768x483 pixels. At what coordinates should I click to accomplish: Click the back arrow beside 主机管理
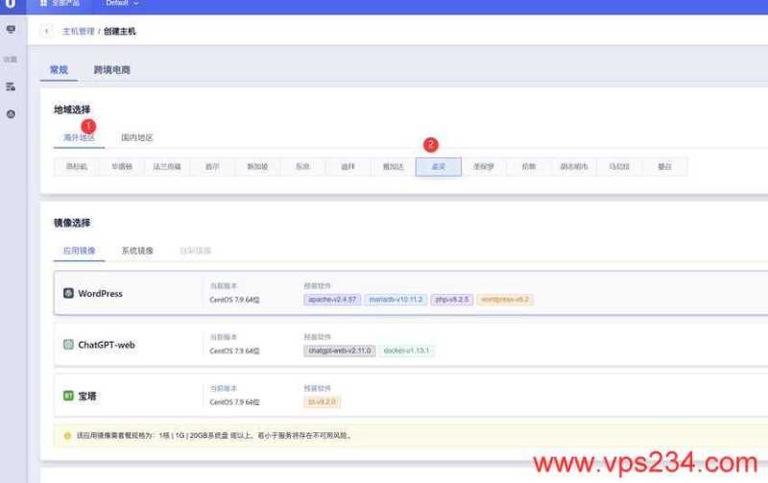47,32
